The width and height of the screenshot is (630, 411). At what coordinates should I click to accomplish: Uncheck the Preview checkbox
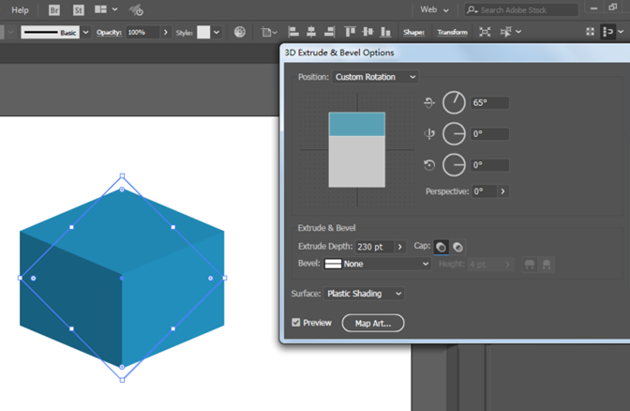tap(296, 323)
